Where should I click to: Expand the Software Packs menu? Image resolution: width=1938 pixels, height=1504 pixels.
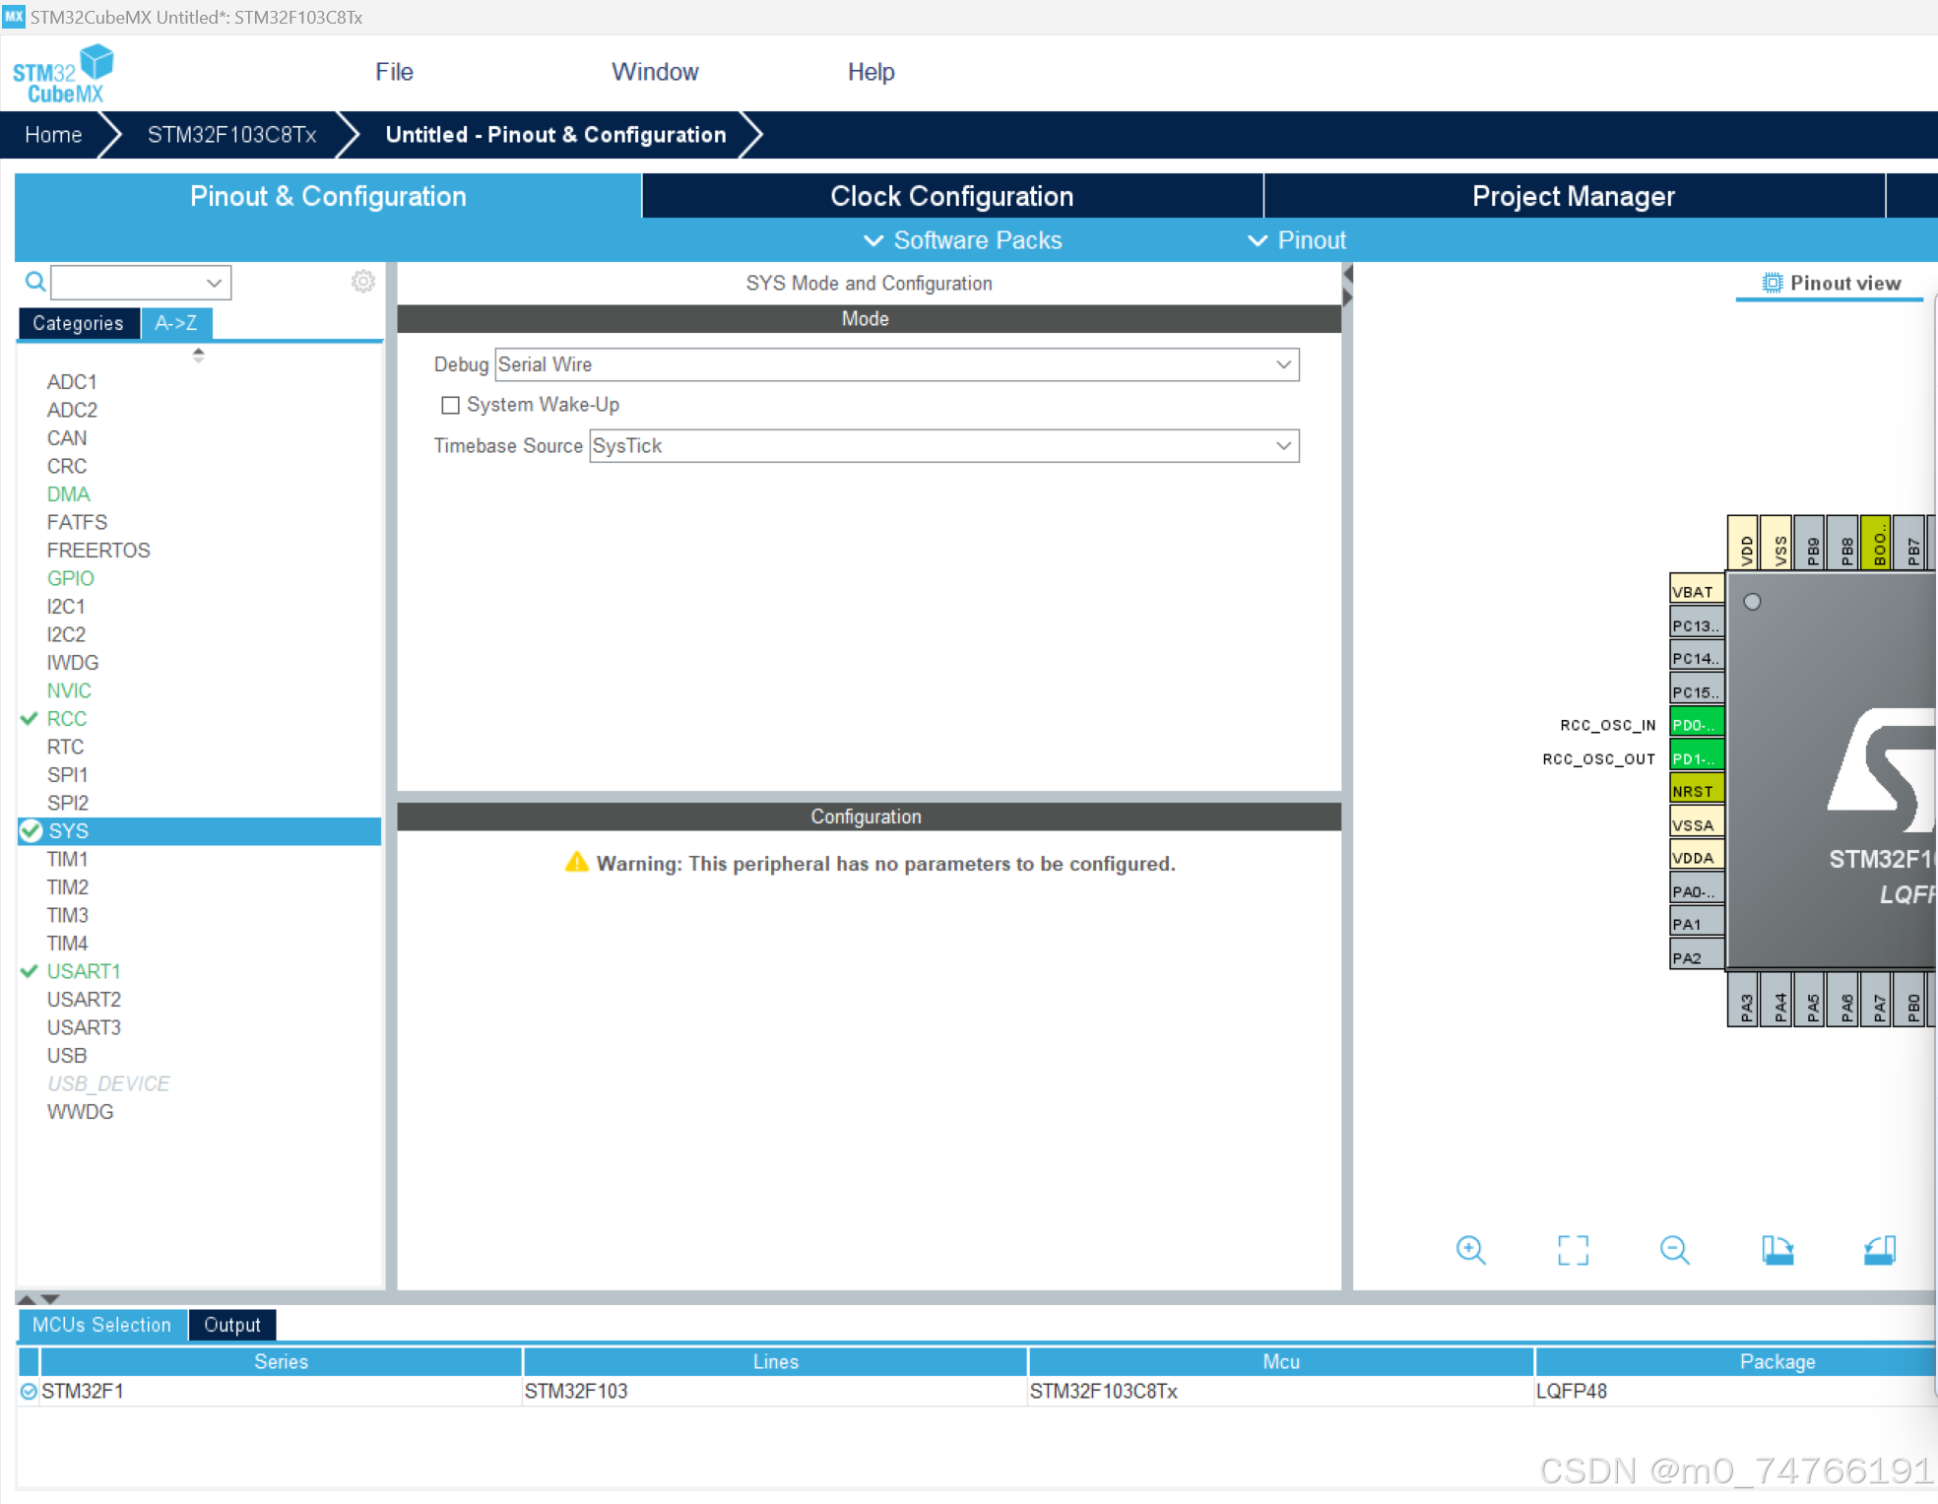[963, 240]
